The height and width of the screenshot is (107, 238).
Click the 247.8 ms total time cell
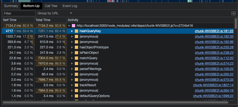[51, 53]
